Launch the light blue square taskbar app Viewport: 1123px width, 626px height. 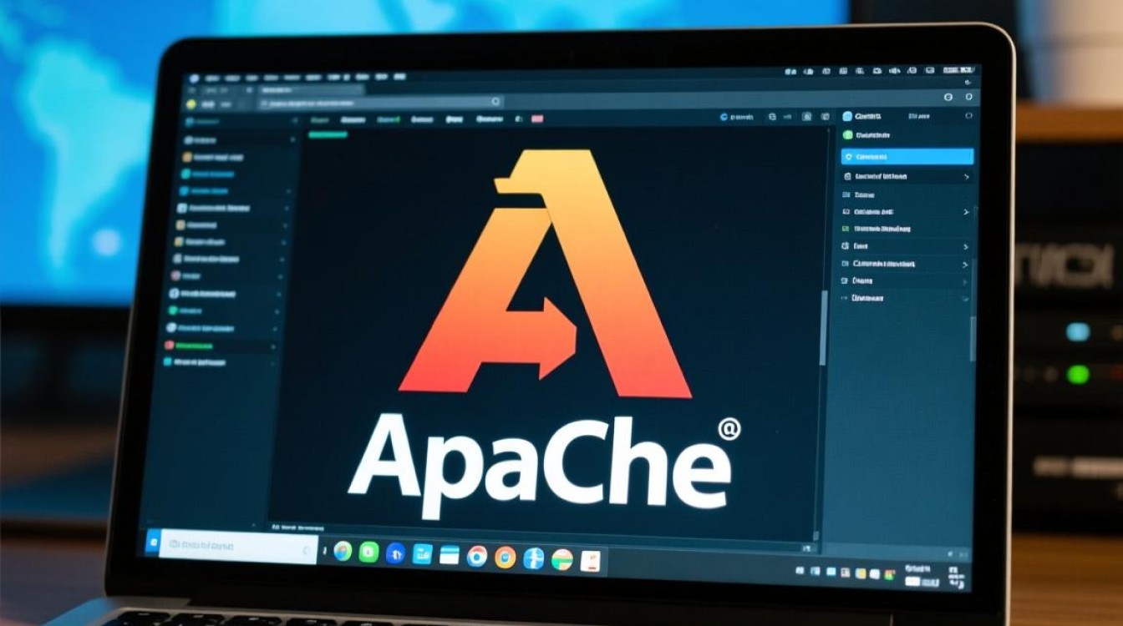pyautogui.click(x=423, y=554)
